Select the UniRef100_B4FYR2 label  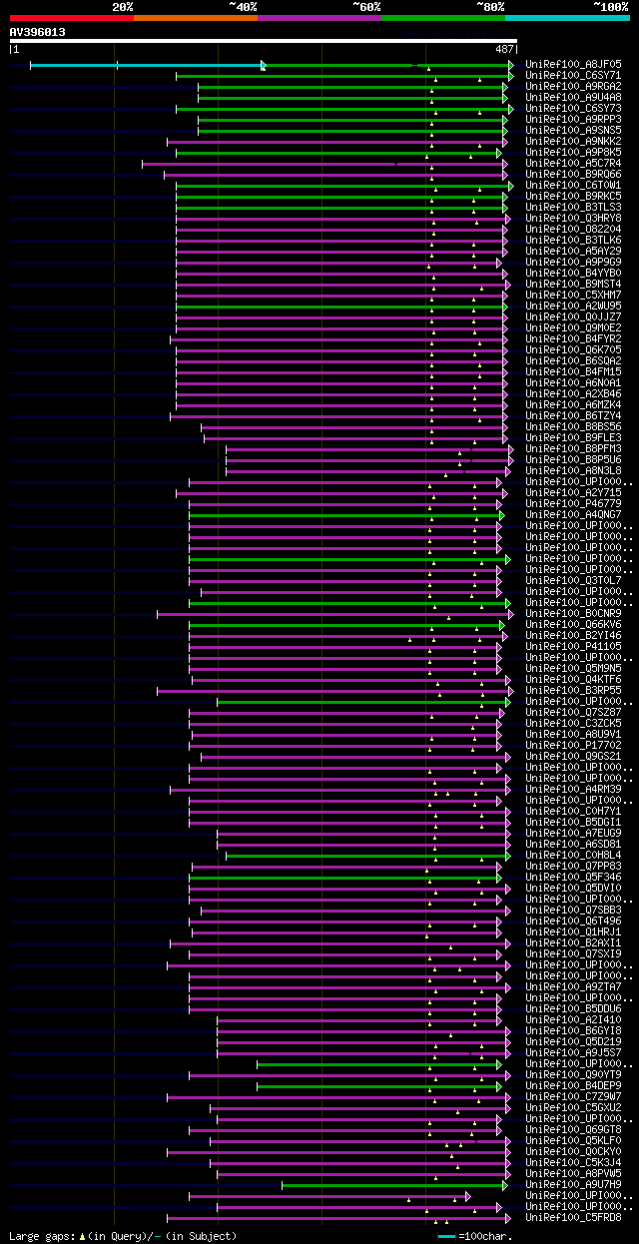click(574, 339)
